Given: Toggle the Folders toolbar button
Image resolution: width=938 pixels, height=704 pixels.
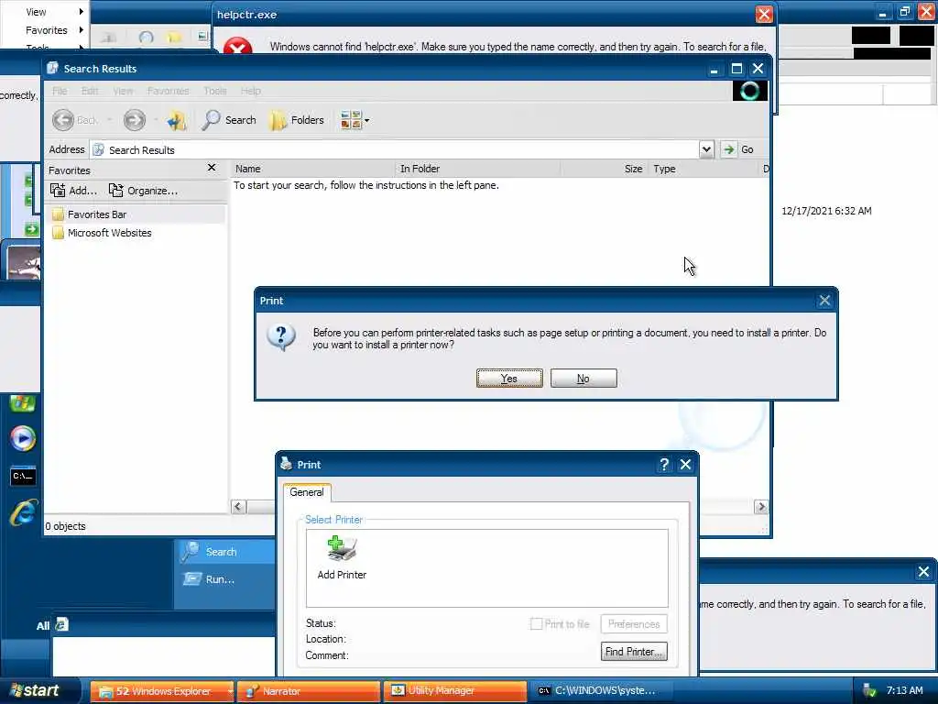Looking at the screenshot, I should 298,120.
